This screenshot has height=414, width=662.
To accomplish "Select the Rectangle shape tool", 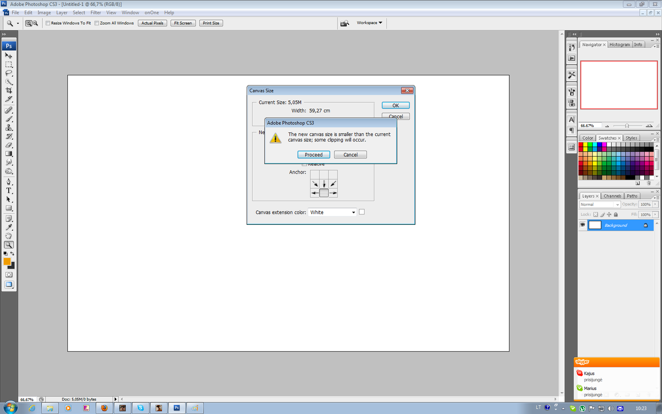I will (x=9, y=208).
